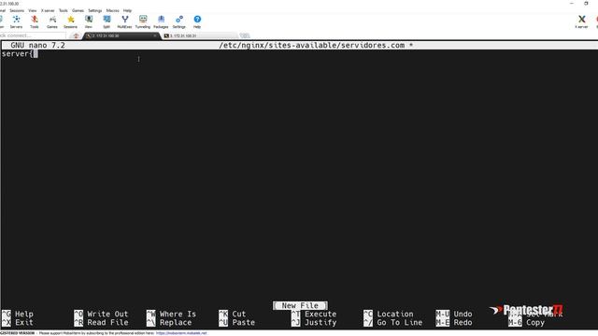Image resolution: width=598 pixels, height=336 pixels.
Task: Open the X server menu
Action: tap(48, 10)
